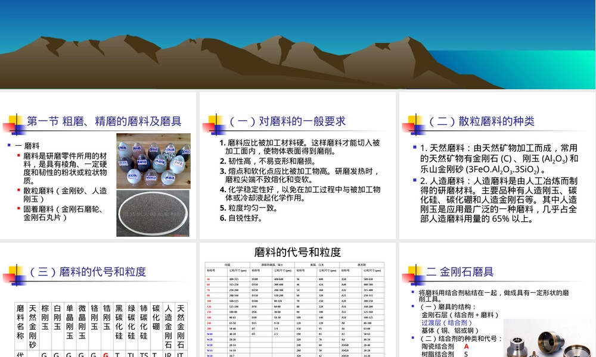Select the line 树脂结合剂 S

click(x=445, y=354)
